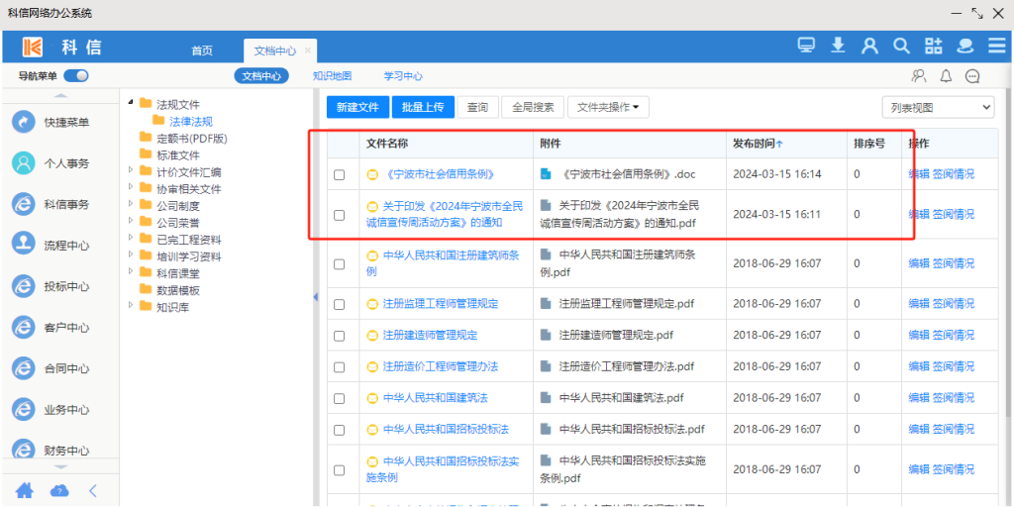Switch to the 首页 tab
This screenshot has width=1014, height=507.
coord(202,51)
